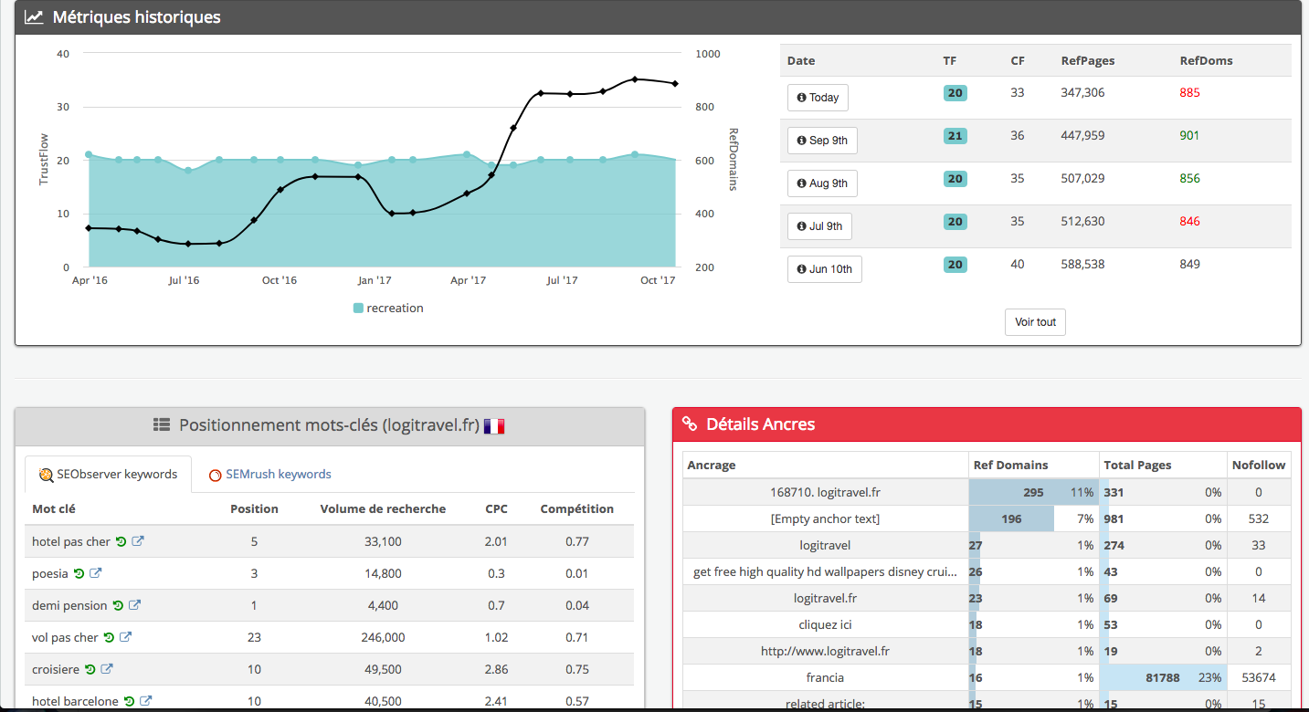Click RefDoms value 885
This screenshot has height=712, width=1309.
[1189, 93]
